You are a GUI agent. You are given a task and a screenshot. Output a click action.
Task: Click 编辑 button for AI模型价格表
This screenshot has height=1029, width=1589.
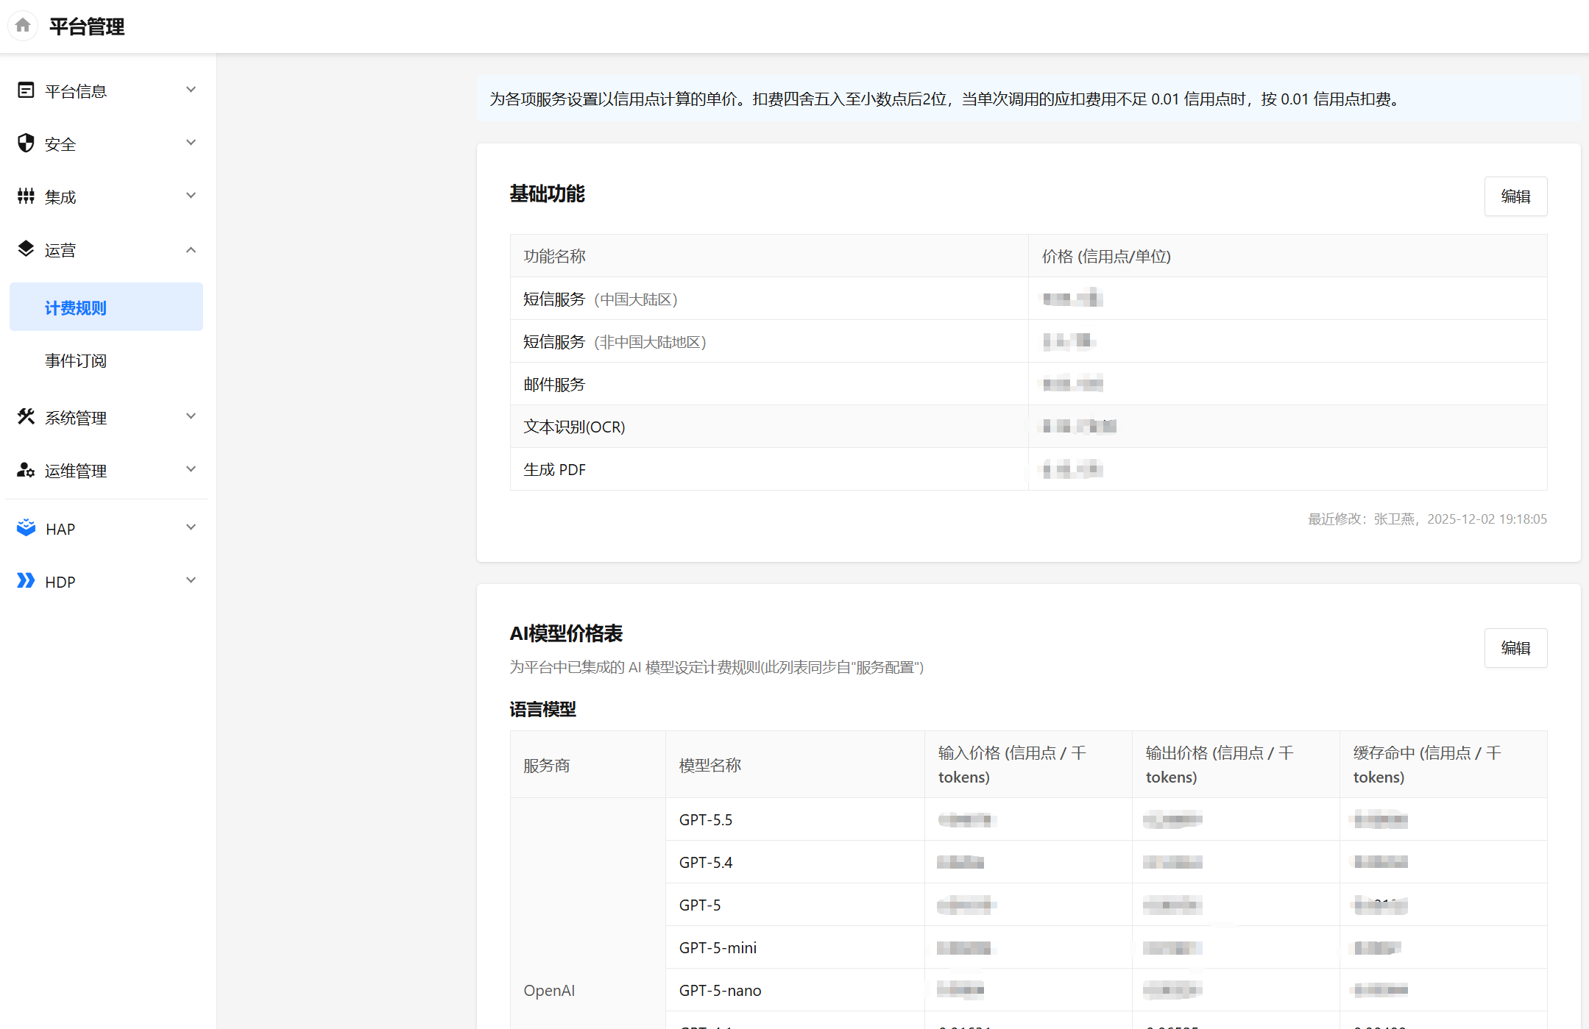click(1515, 648)
